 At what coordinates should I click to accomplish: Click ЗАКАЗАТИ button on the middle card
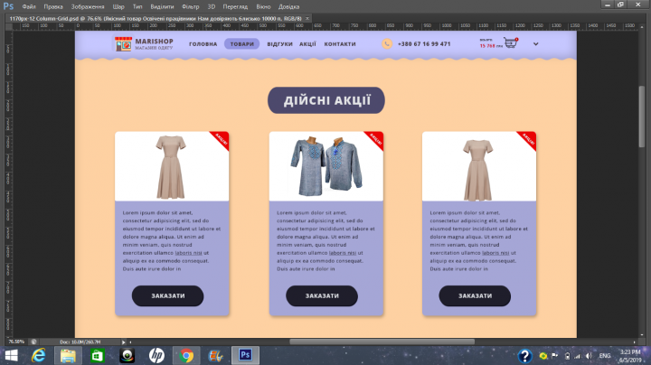point(322,295)
